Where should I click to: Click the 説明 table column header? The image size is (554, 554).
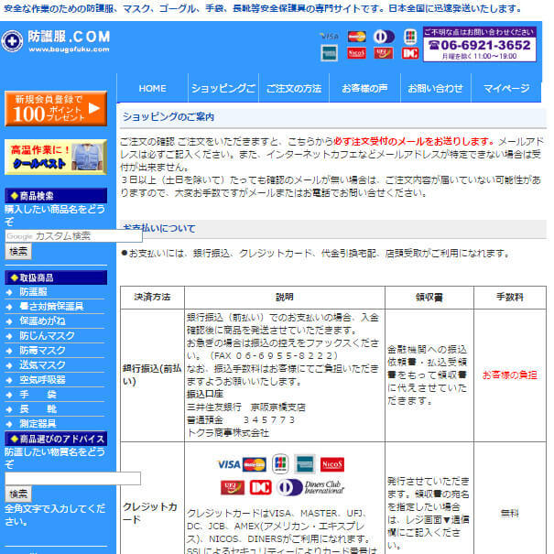click(x=285, y=297)
